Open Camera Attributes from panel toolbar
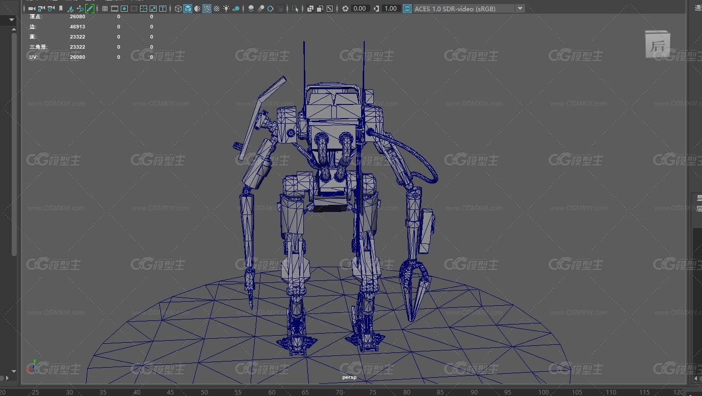Viewport: 702px width, 396px height. tap(51, 9)
